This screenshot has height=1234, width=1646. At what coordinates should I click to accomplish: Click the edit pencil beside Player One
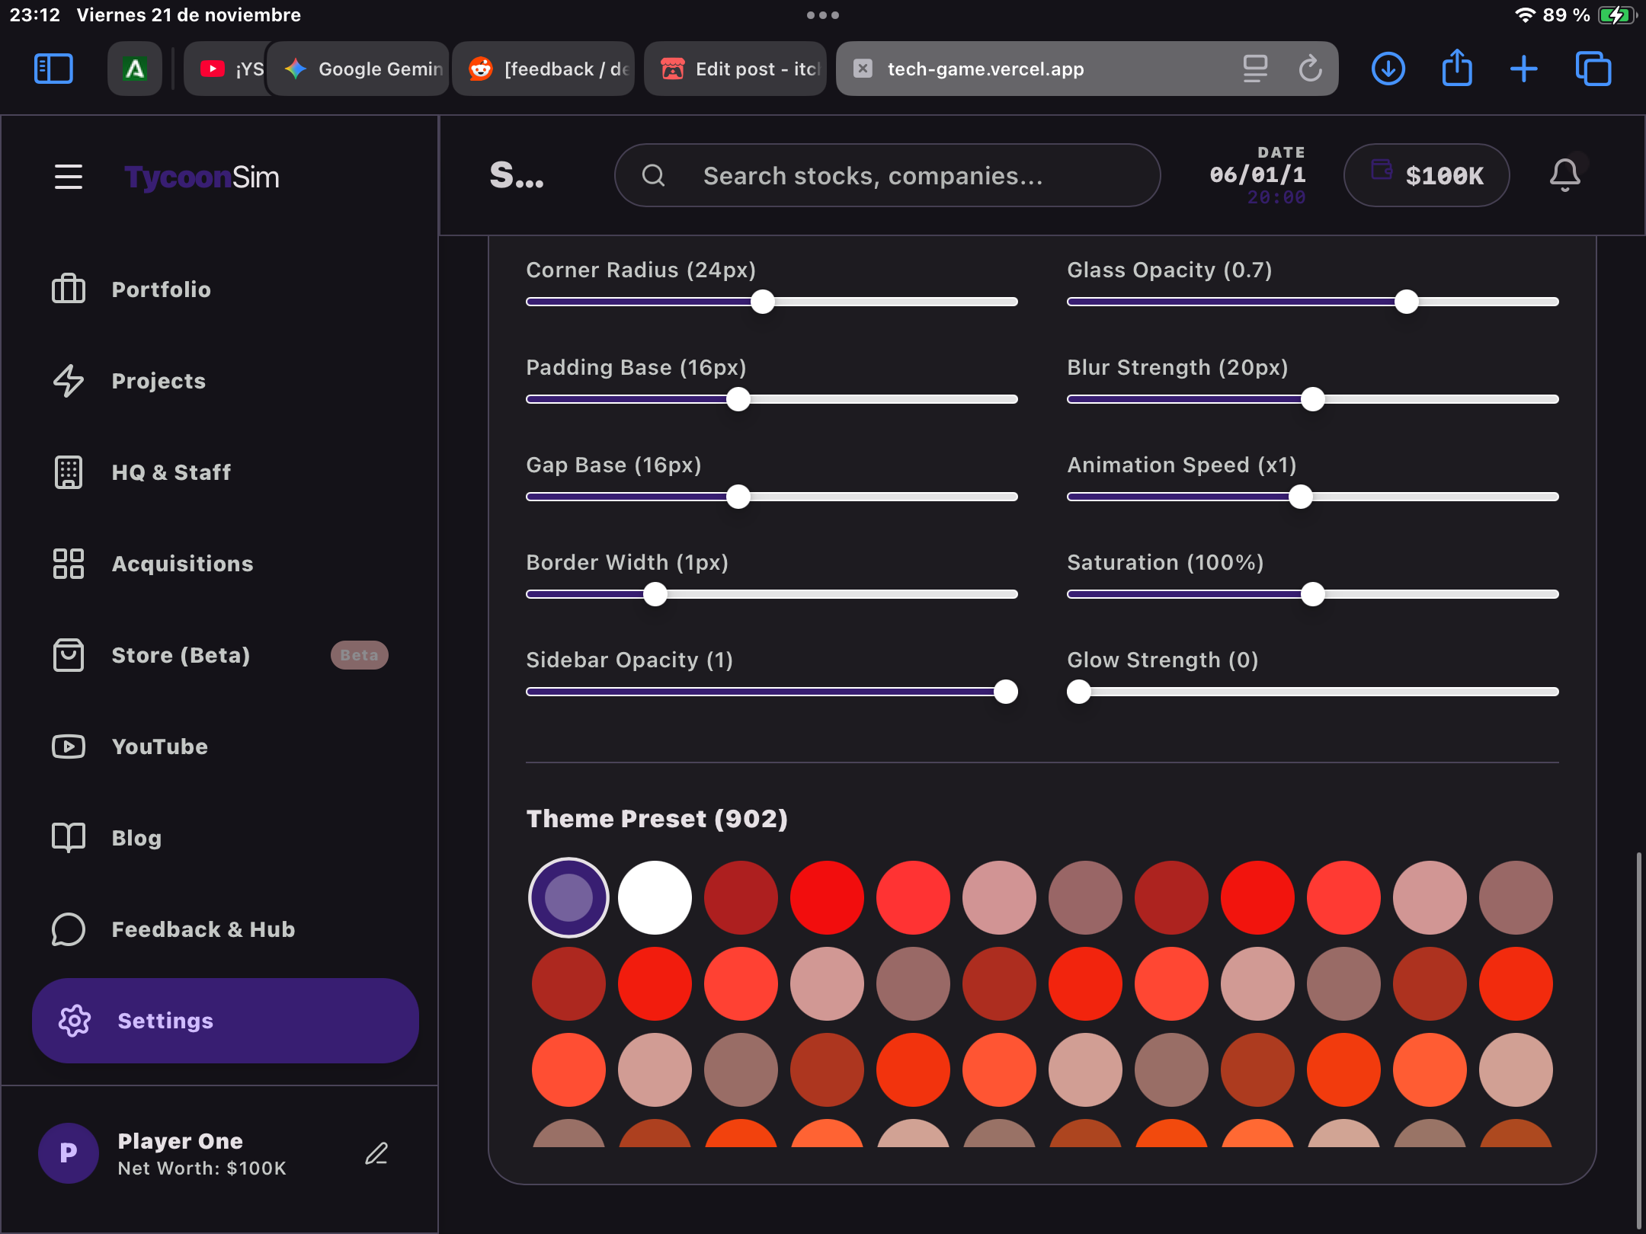pyautogui.click(x=376, y=1153)
